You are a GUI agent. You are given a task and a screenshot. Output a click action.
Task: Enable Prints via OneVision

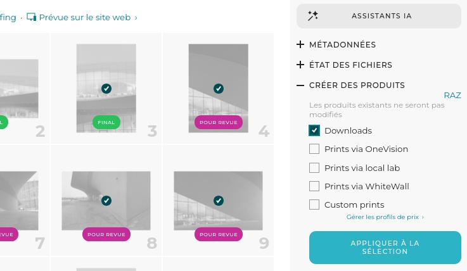click(314, 149)
